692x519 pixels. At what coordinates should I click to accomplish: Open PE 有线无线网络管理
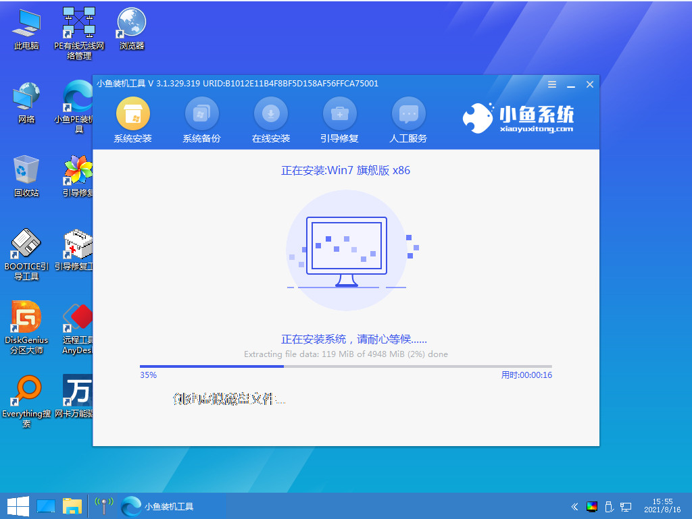77,22
